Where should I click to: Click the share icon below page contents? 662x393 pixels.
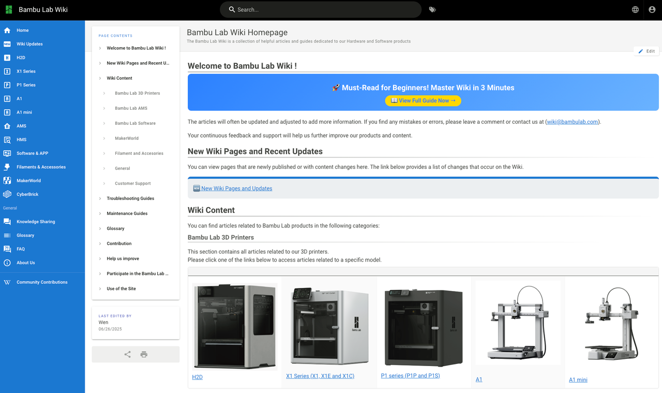tap(128, 355)
